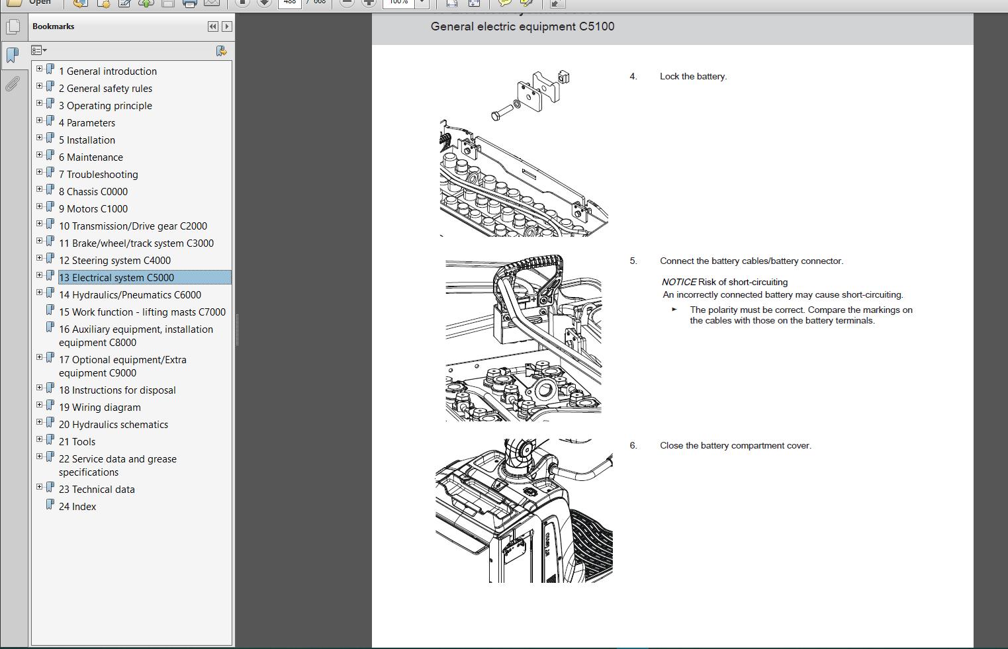The image size is (1008, 649).
Task: Go to bookmark 6 Maintenance
Action: click(x=91, y=157)
